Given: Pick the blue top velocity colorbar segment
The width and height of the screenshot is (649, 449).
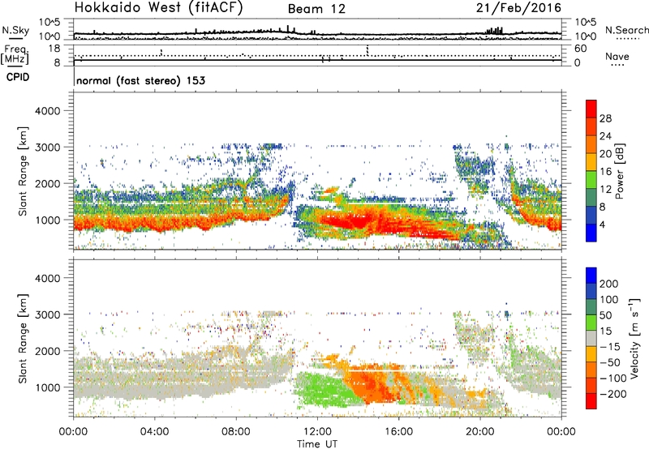Looking at the screenshot, I should point(591,276).
